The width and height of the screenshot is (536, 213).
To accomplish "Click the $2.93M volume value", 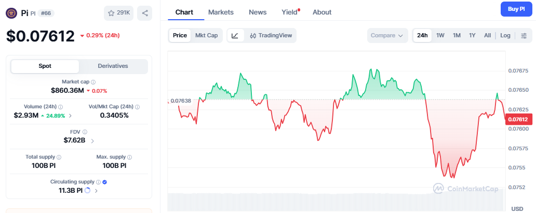I will [x=26, y=116].
